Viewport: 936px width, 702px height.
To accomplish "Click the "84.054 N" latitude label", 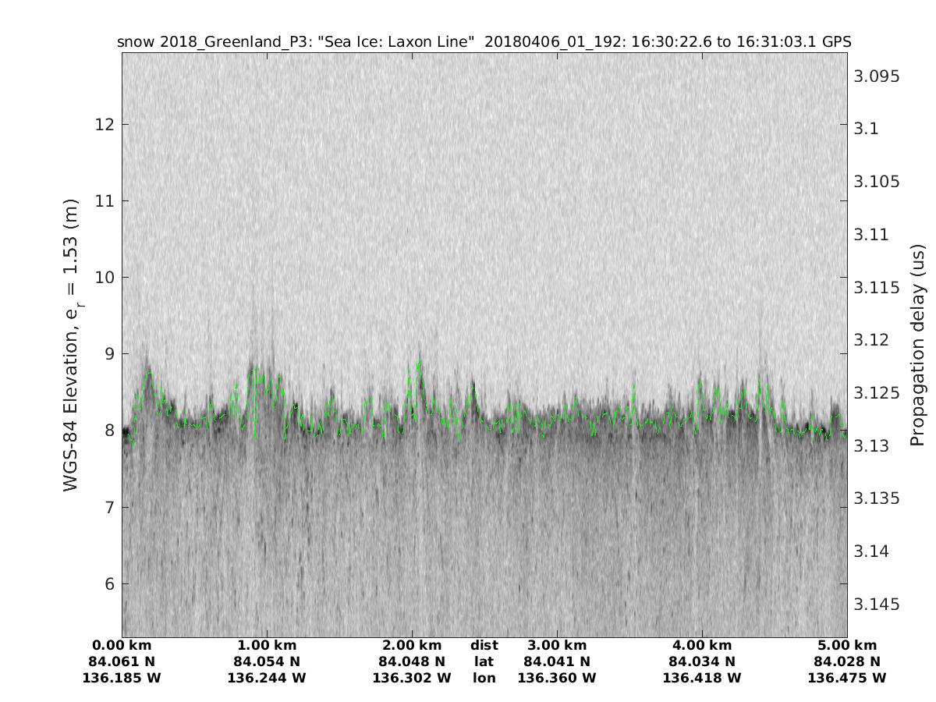I will [x=267, y=662].
